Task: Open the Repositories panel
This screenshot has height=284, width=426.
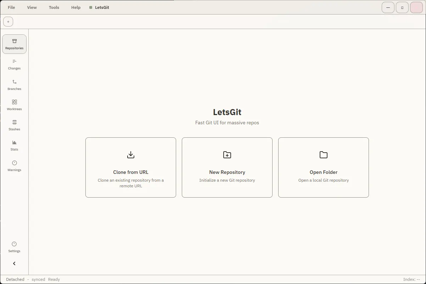Action: (14, 44)
